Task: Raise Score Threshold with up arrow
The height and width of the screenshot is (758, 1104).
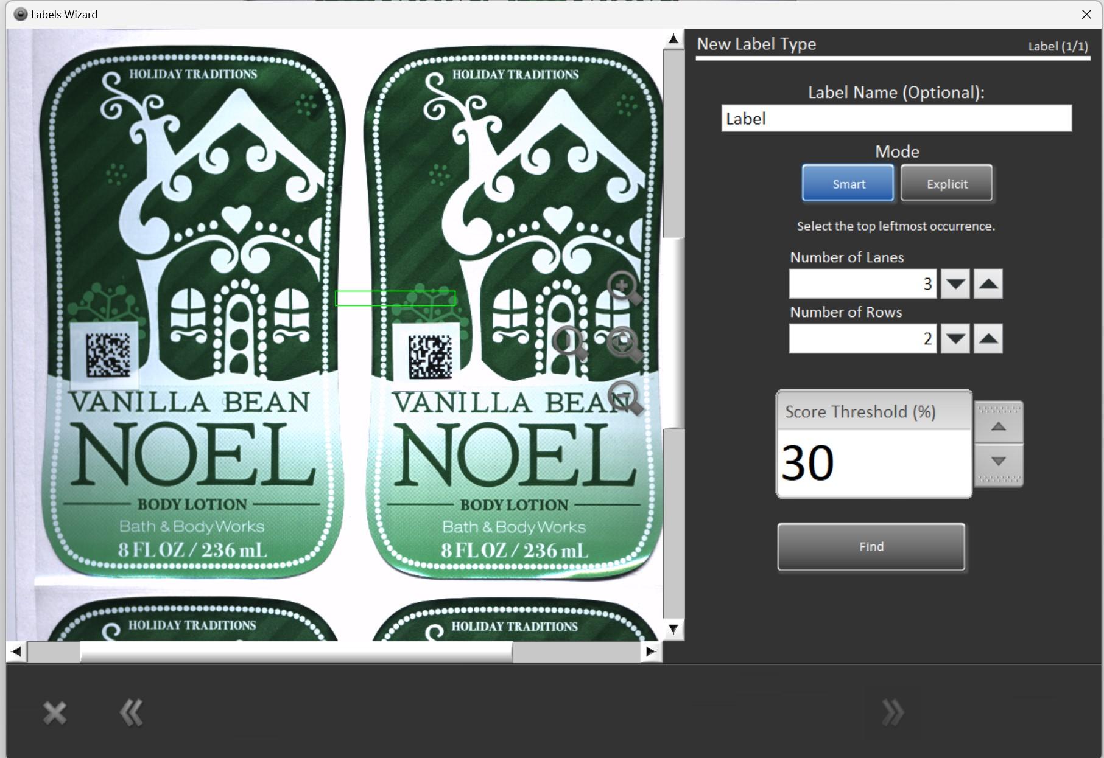Action: [997, 426]
